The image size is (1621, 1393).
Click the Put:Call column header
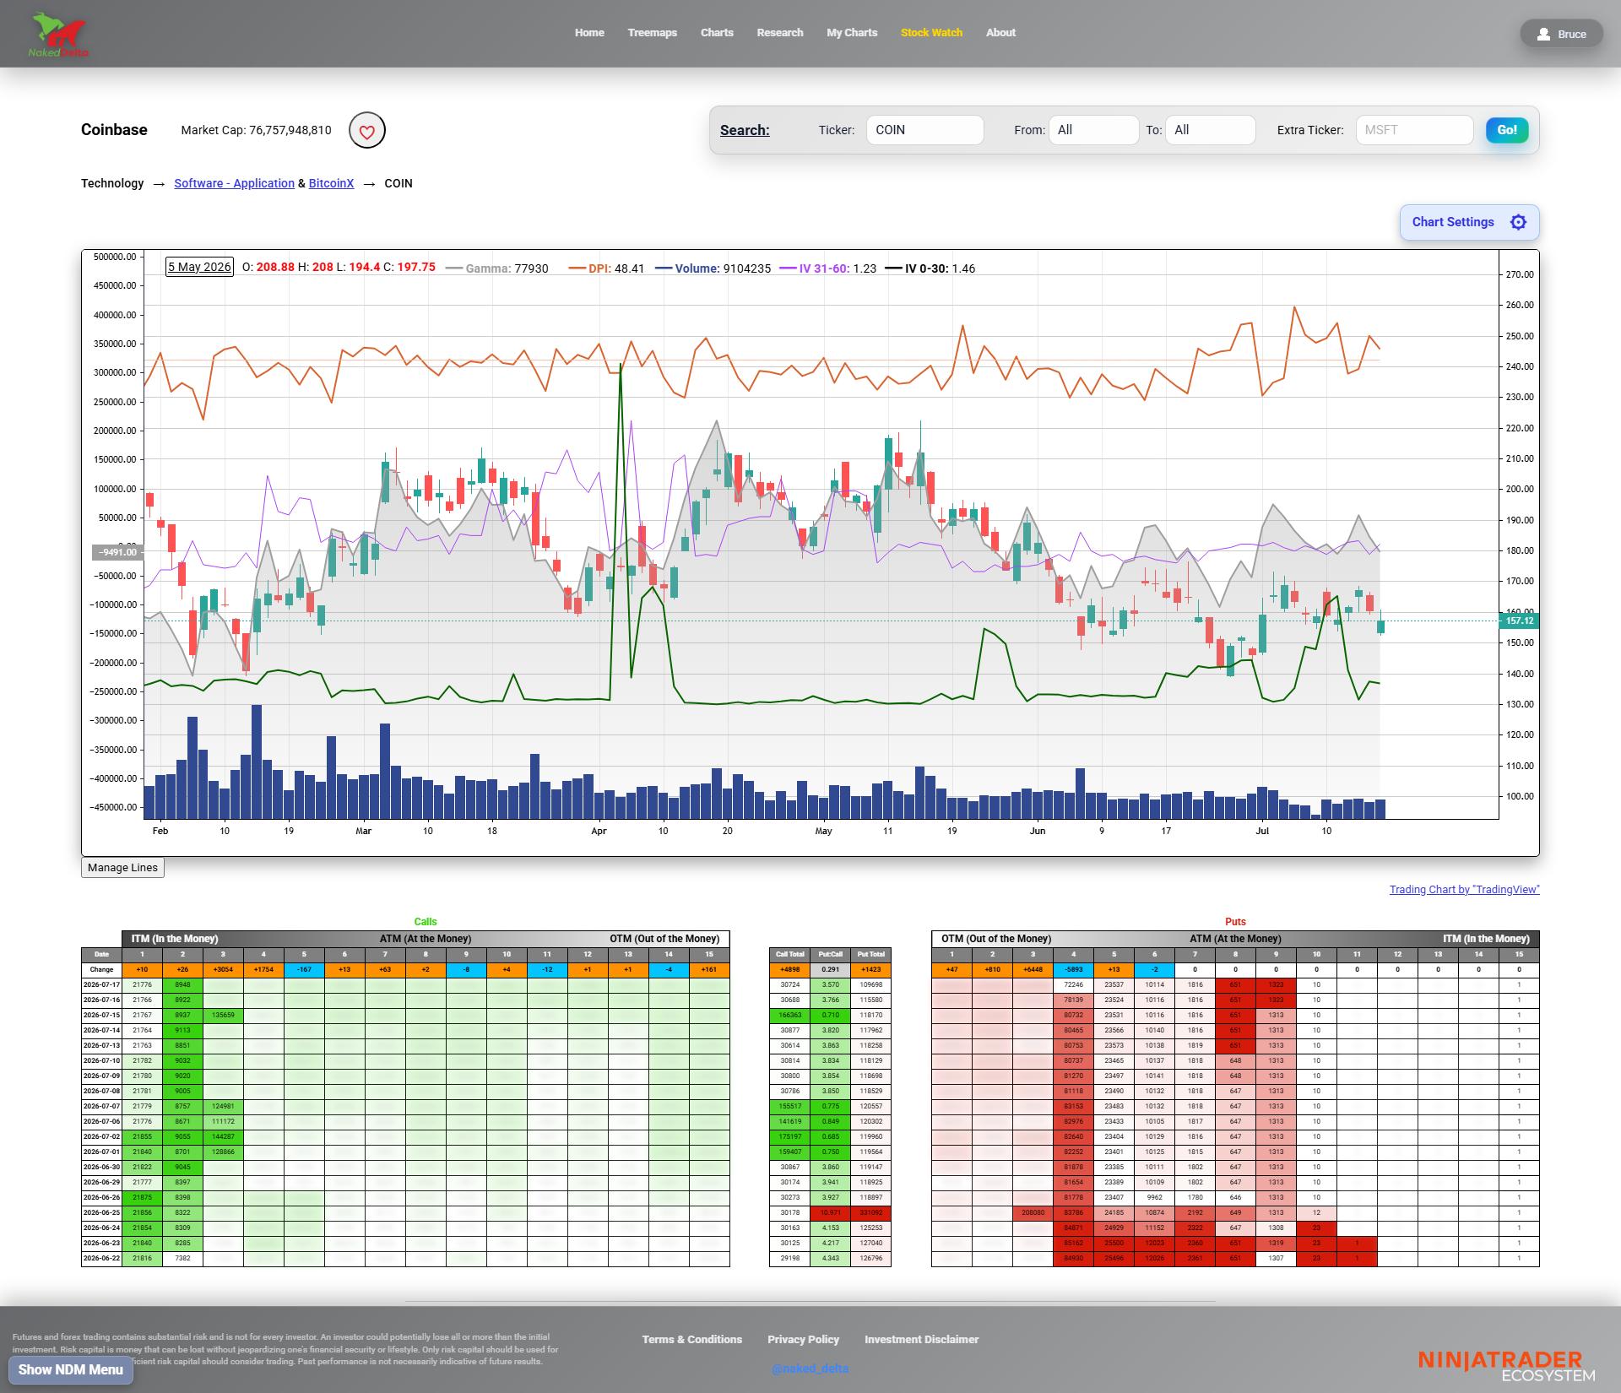pos(831,955)
